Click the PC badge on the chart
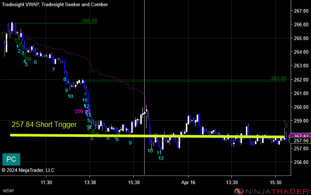 11,159
